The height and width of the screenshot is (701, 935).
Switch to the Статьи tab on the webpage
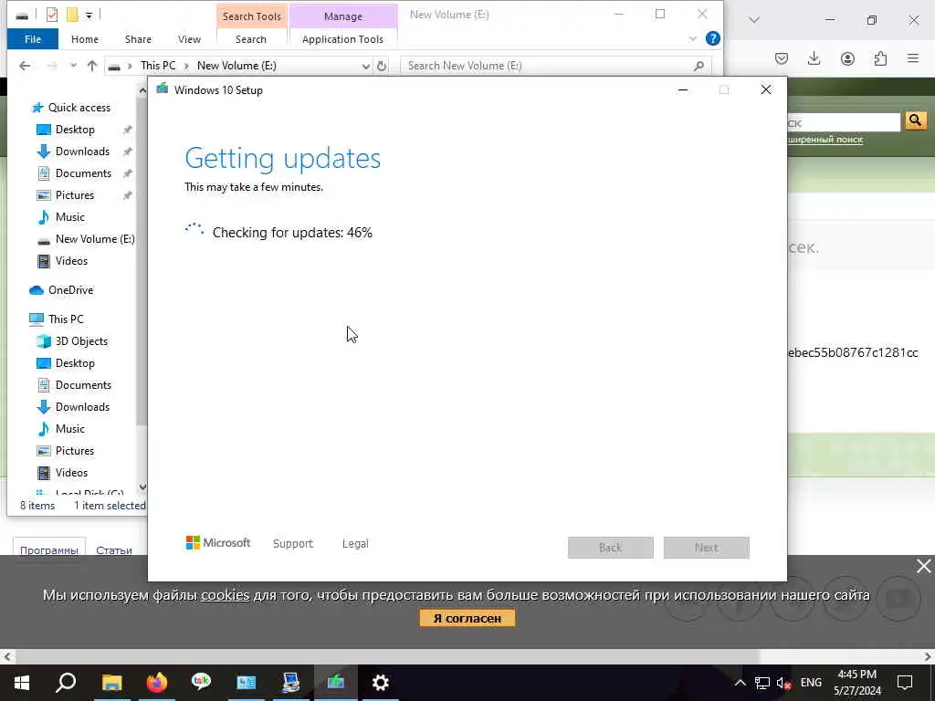pos(114,549)
